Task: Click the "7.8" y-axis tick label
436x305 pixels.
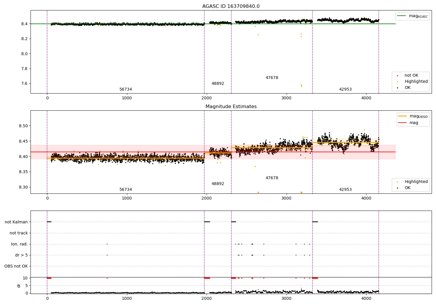Action: 24,69
